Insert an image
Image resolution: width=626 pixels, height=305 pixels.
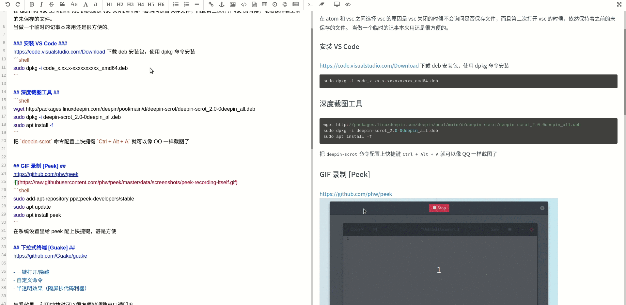tap(233, 5)
